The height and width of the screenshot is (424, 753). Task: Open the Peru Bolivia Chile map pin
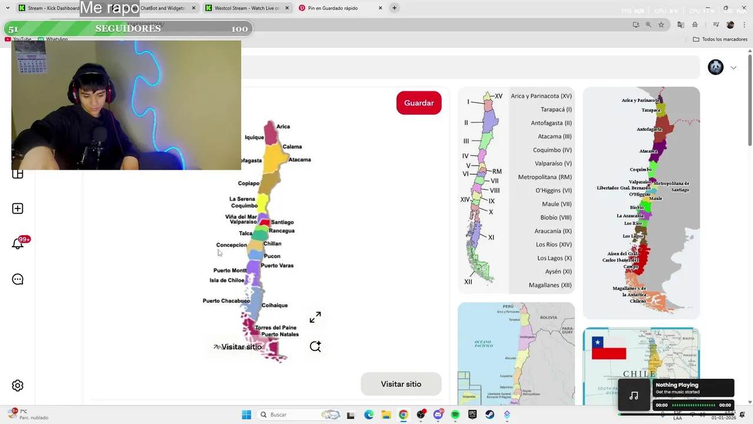(x=516, y=353)
